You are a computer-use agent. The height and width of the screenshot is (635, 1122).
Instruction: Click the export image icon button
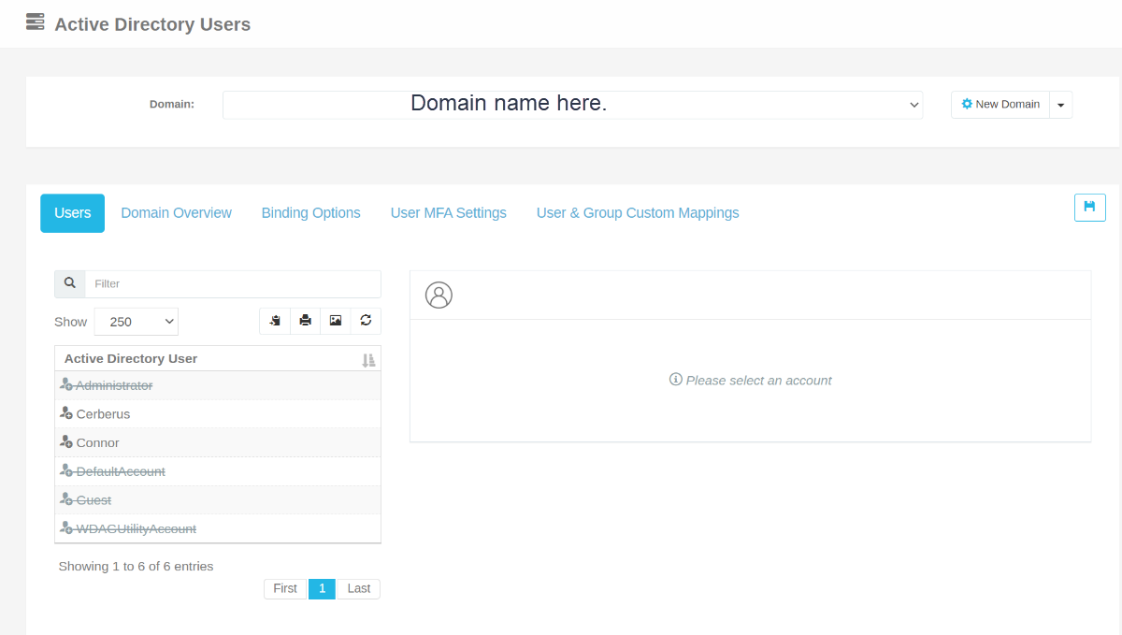point(336,321)
